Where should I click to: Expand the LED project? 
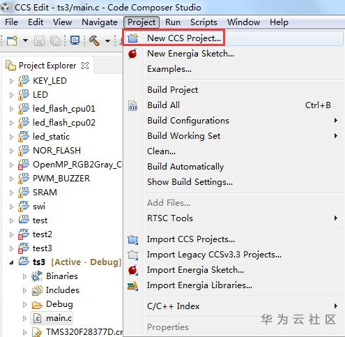11,95
